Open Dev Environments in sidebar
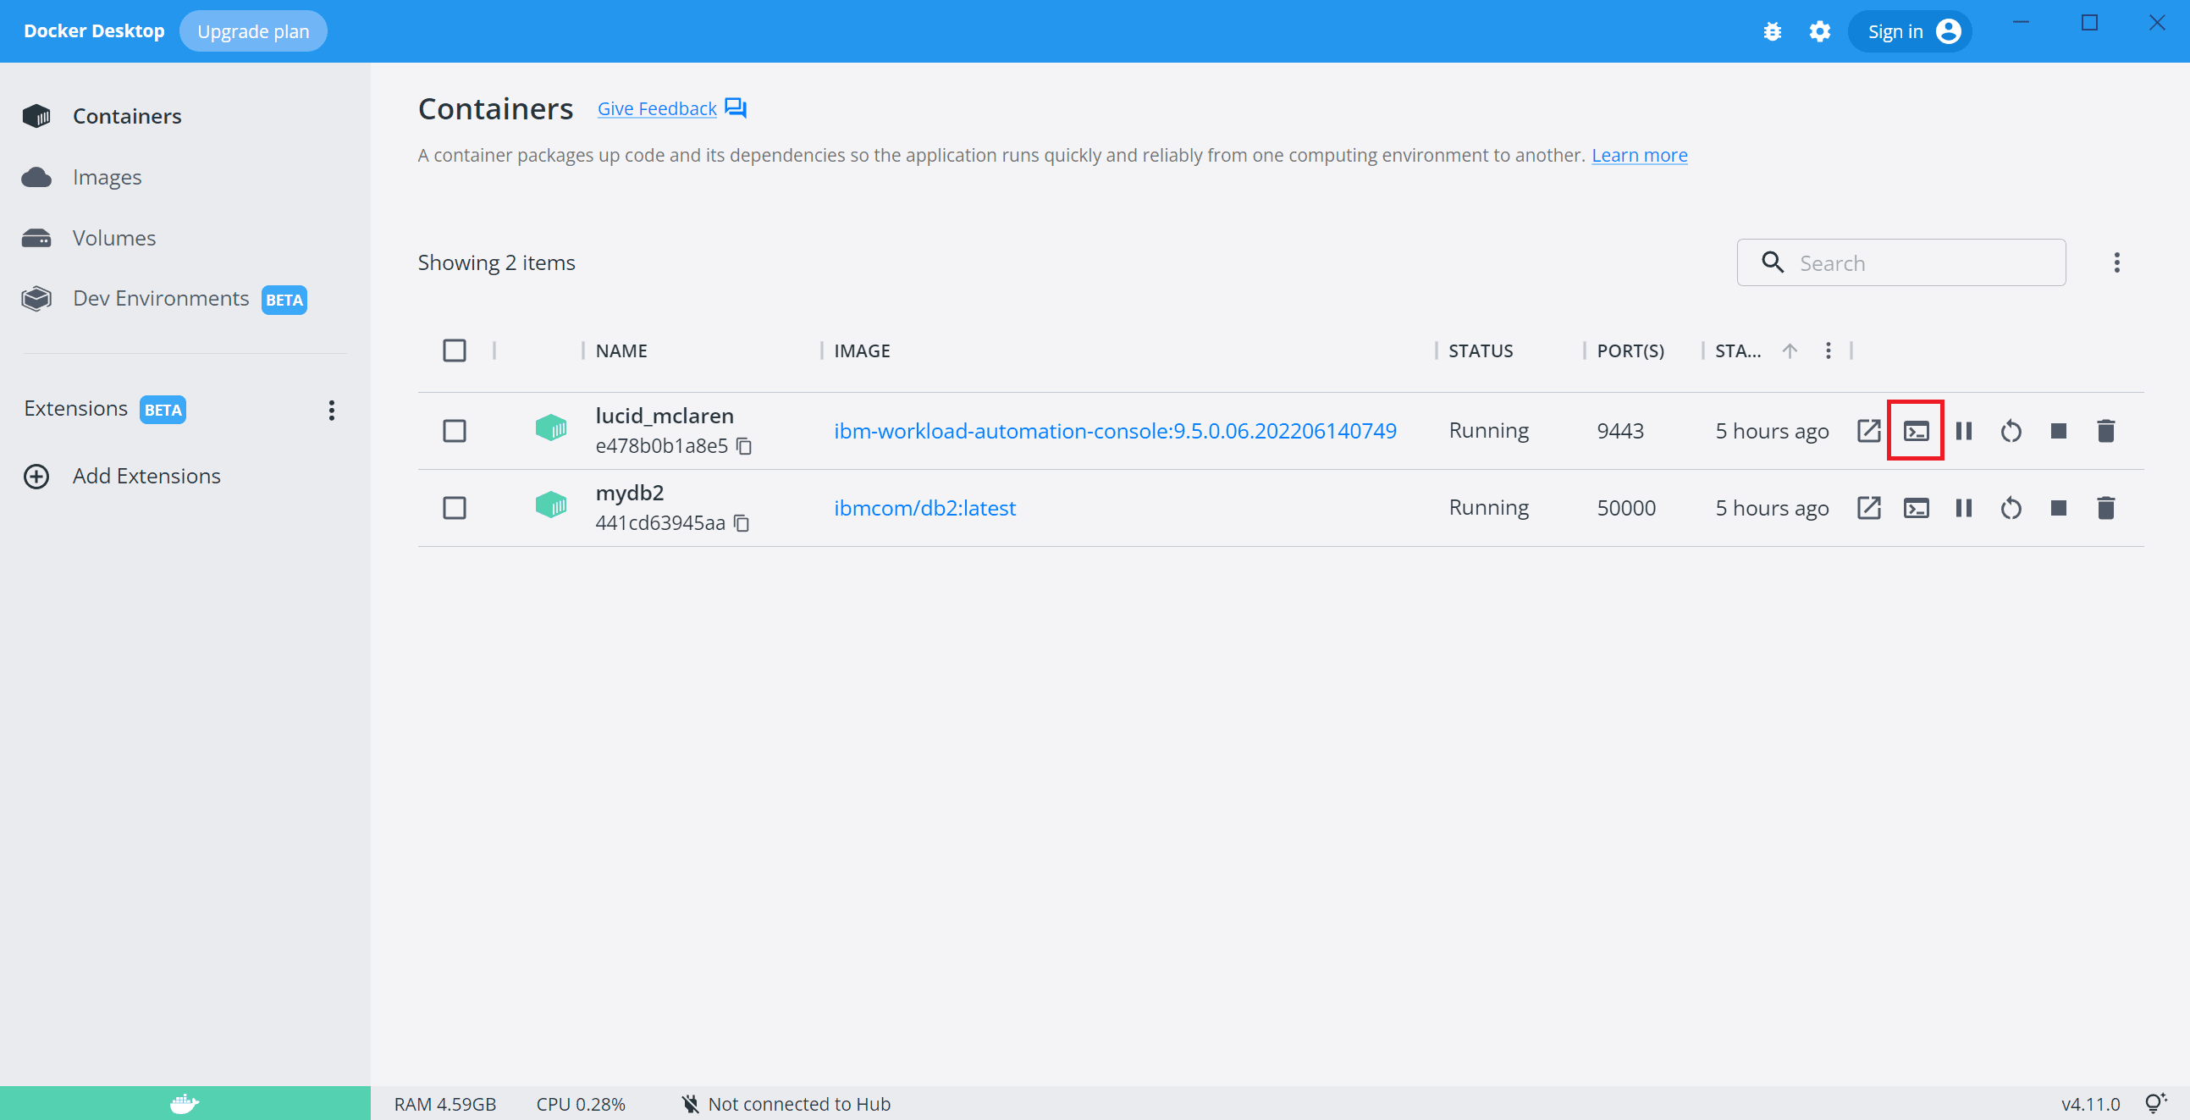Viewport: 2190px width, 1120px height. pos(164,299)
